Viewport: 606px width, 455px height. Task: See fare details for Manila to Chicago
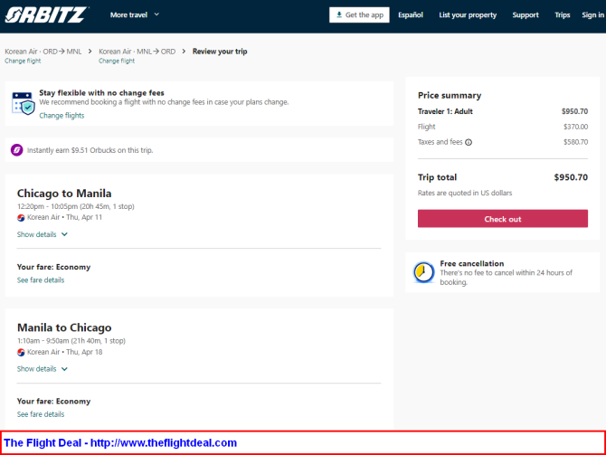click(x=41, y=414)
